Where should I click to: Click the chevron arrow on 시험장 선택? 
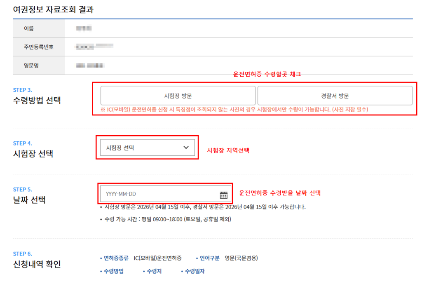185,148
